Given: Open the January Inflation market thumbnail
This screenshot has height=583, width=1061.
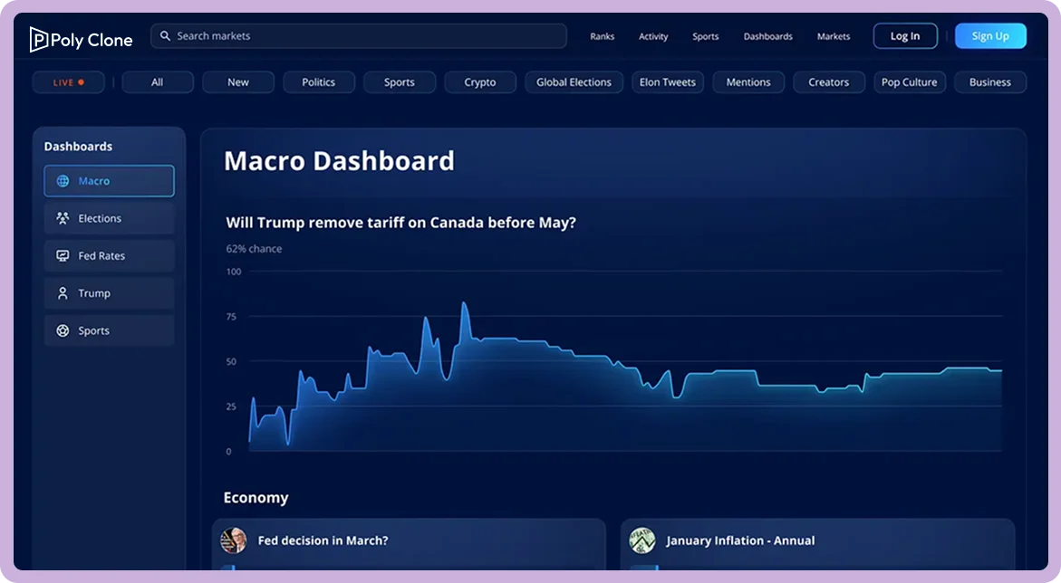Looking at the screenshot, I should 642,540.
